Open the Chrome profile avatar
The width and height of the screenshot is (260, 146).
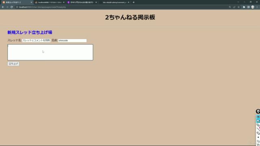(x=253, y=7)
